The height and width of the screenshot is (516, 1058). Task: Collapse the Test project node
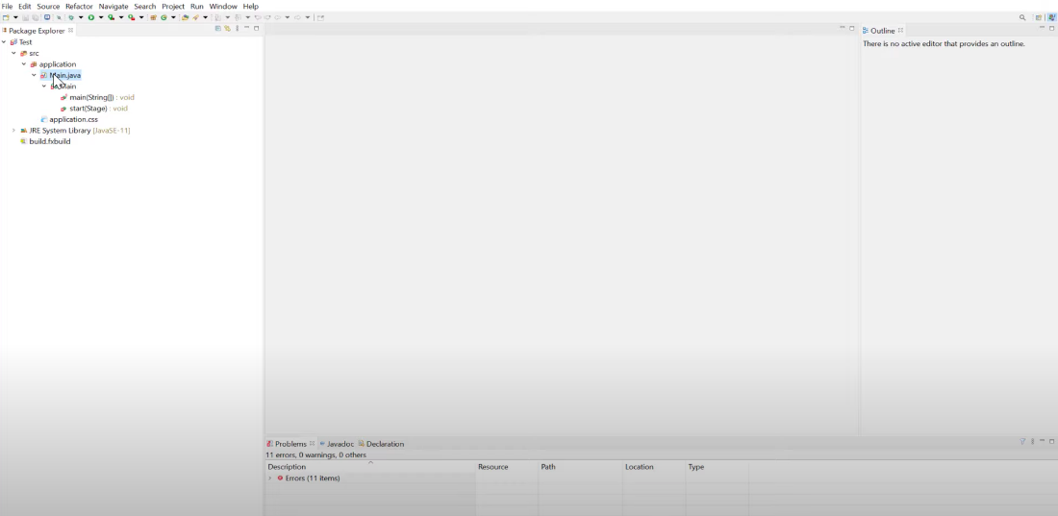point(4,42)
